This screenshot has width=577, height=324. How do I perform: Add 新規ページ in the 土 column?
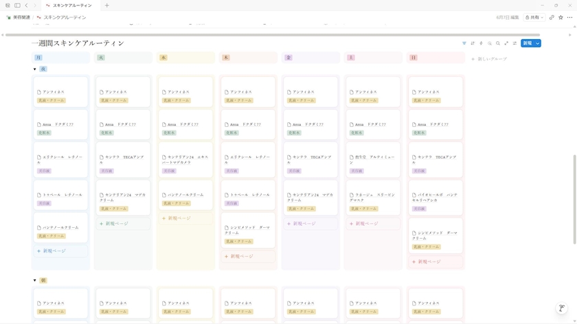pyautogui.click(x=373, y=224)
